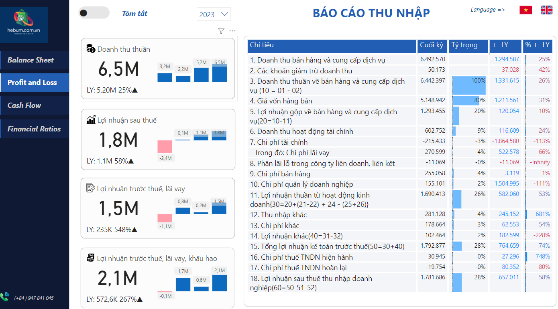Click the Lợi nhuận sau thuế chart icon
This screenshot has width=558, height=309.
pyautogui.click(x=91, y=120)
